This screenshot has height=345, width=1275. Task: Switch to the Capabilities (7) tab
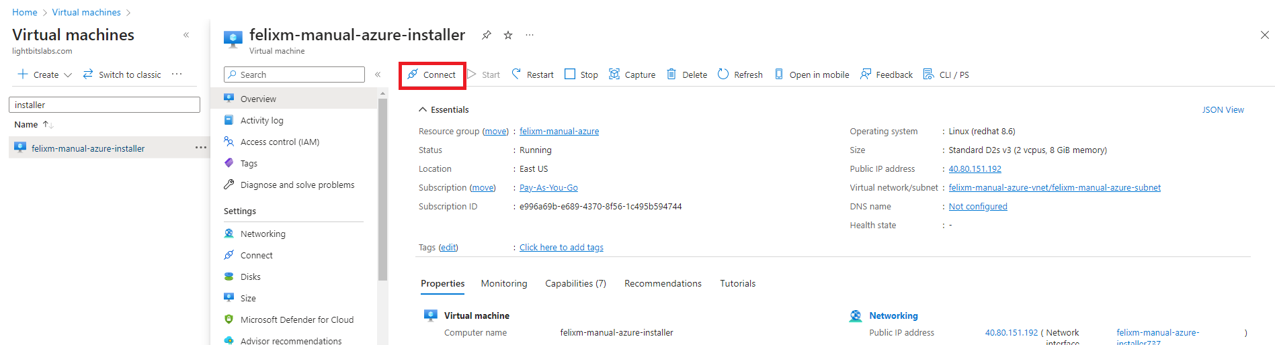(575, 283)
